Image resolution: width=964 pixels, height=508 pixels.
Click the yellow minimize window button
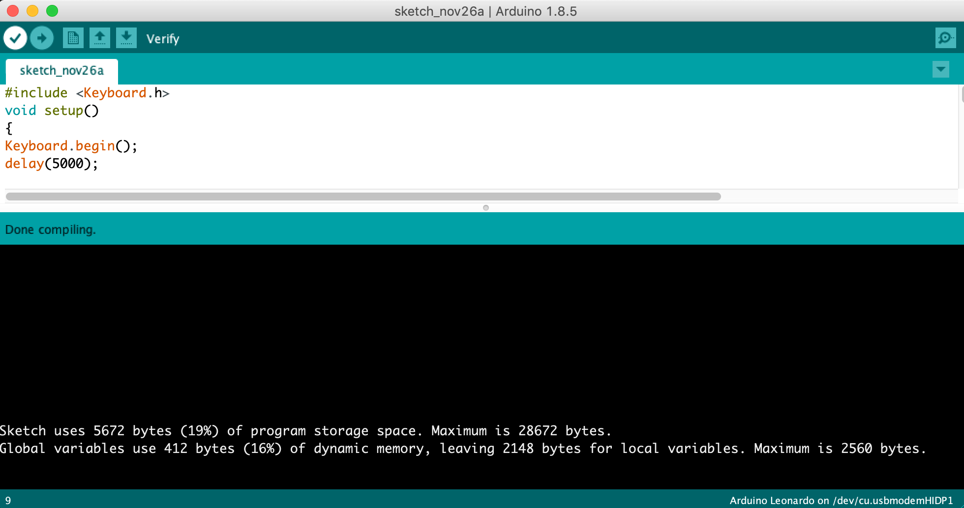click(x=32, y=11)
